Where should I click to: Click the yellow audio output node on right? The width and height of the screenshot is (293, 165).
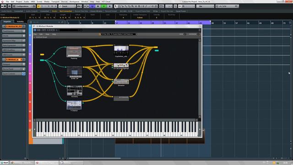[x=156, y=47]
